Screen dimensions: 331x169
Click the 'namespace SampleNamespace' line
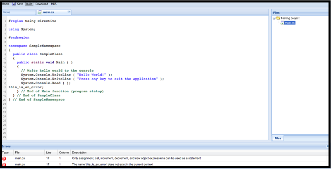tap(34, 46)
